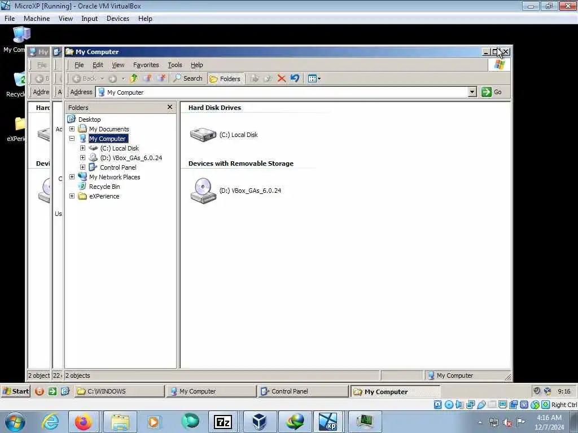Click the Disconnect Network Drive toolbar icon
This screenshot has height=433, width=578.
161,78
